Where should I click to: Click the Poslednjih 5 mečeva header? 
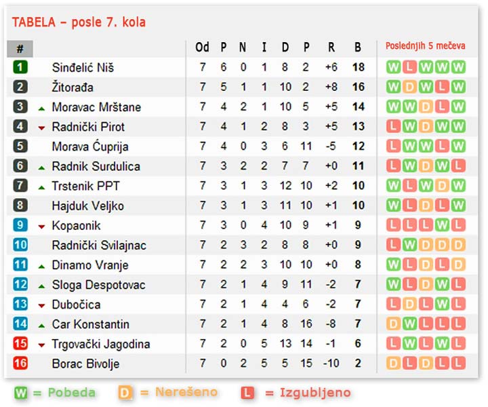tap(426, 46)
